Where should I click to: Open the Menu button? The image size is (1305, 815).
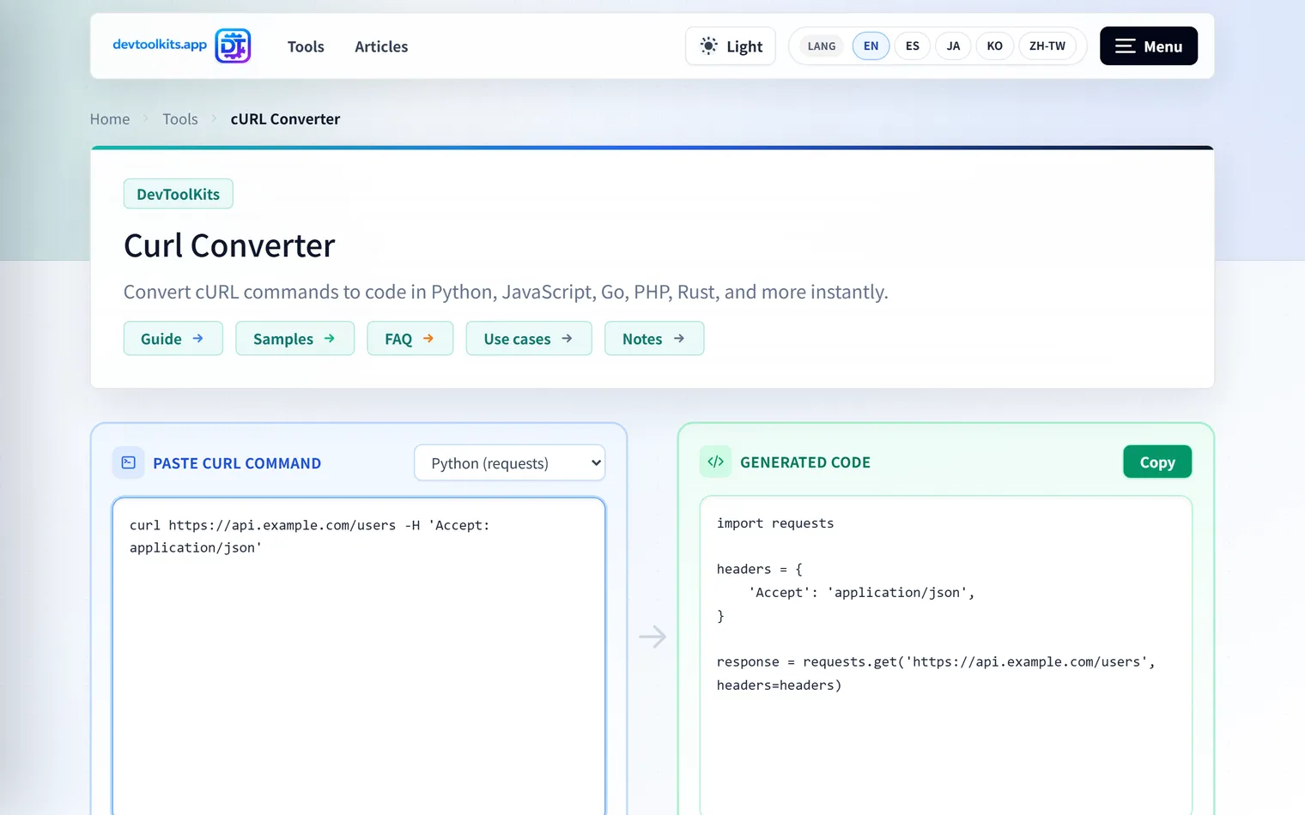coord(1149,46)
